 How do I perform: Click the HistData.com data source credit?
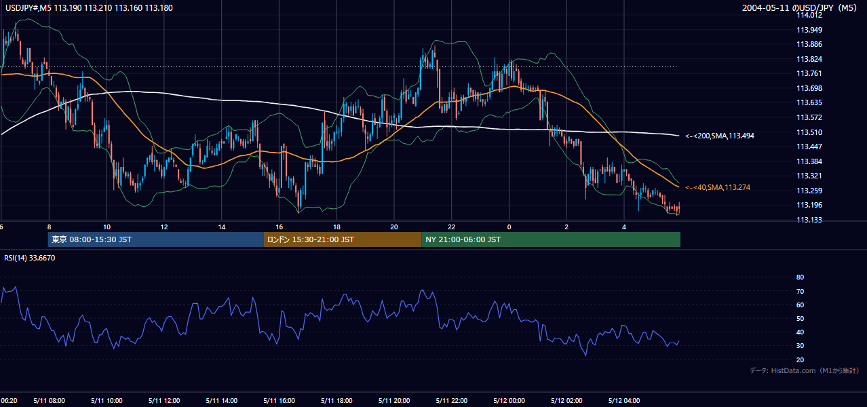coord(805,370)
